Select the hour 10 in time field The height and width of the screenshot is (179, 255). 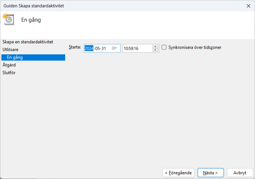[x=126, y=48]
